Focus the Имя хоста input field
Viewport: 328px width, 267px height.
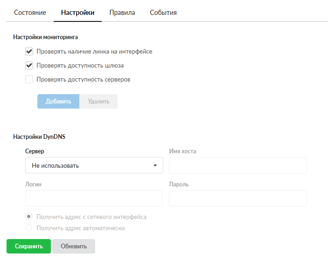237,165
